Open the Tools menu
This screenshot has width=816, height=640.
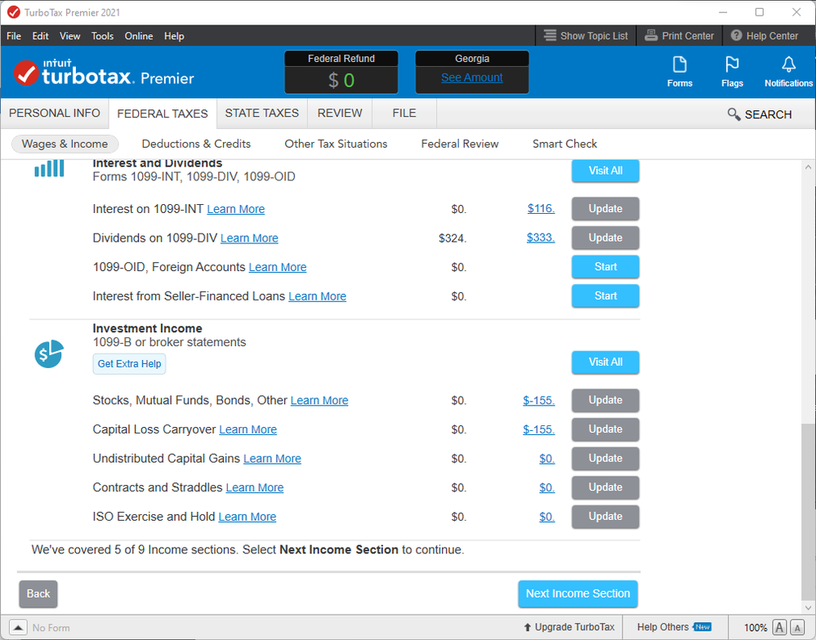tap(103, 36)
